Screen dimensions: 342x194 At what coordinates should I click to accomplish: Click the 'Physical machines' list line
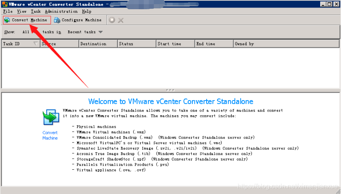pos(96,127)
